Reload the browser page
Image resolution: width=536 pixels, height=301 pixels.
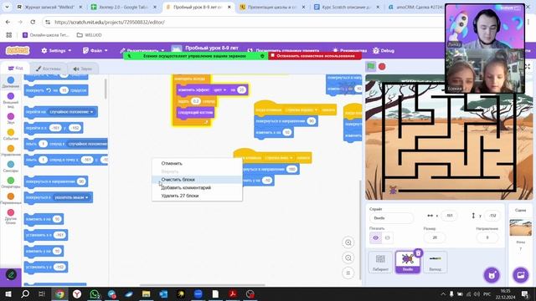tap(33, 22)
